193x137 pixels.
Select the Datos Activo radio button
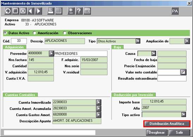[x=5, y=33]
